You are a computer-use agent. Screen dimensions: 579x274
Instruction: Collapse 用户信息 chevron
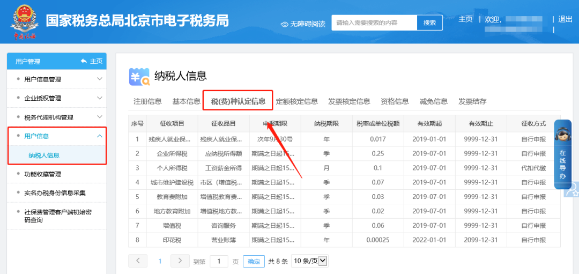99,136
